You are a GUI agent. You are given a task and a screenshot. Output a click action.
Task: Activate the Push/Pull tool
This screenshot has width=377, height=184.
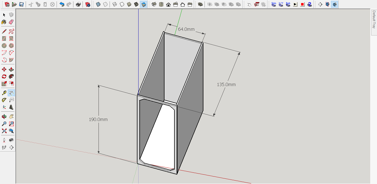[x=11, y=69]
